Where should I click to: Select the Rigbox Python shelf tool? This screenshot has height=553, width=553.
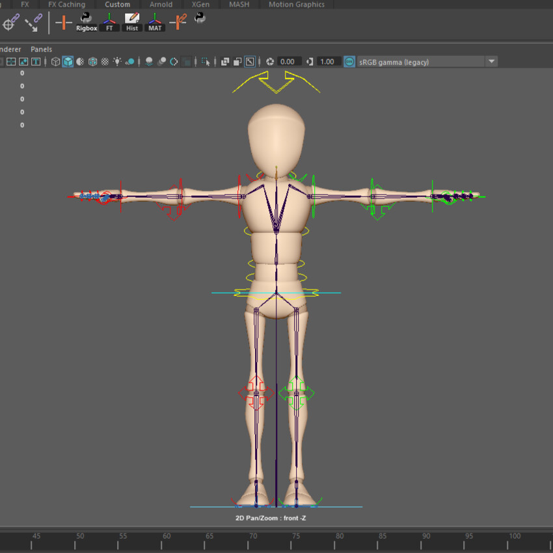point(87,20)
